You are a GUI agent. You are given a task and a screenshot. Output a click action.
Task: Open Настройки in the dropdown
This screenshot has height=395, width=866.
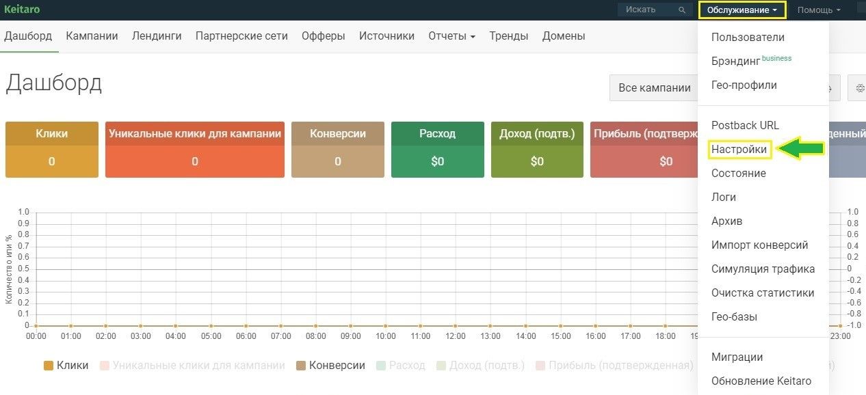pos(739,149)
